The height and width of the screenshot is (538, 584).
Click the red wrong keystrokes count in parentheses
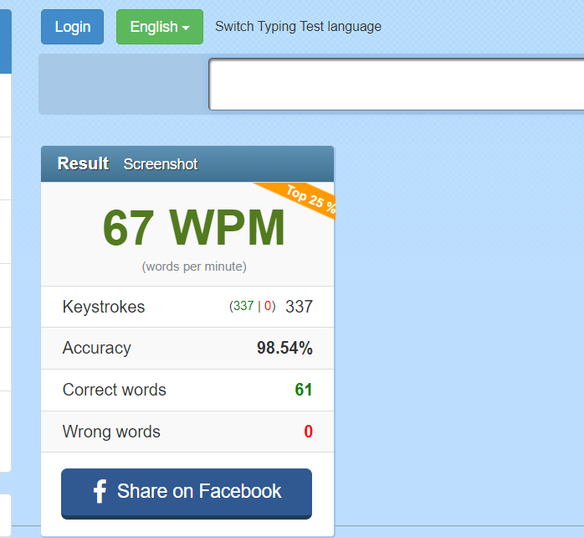(x=269, y=307)
